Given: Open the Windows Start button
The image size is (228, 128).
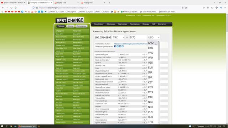Looking at the screenshot, I should pos(2,126).
